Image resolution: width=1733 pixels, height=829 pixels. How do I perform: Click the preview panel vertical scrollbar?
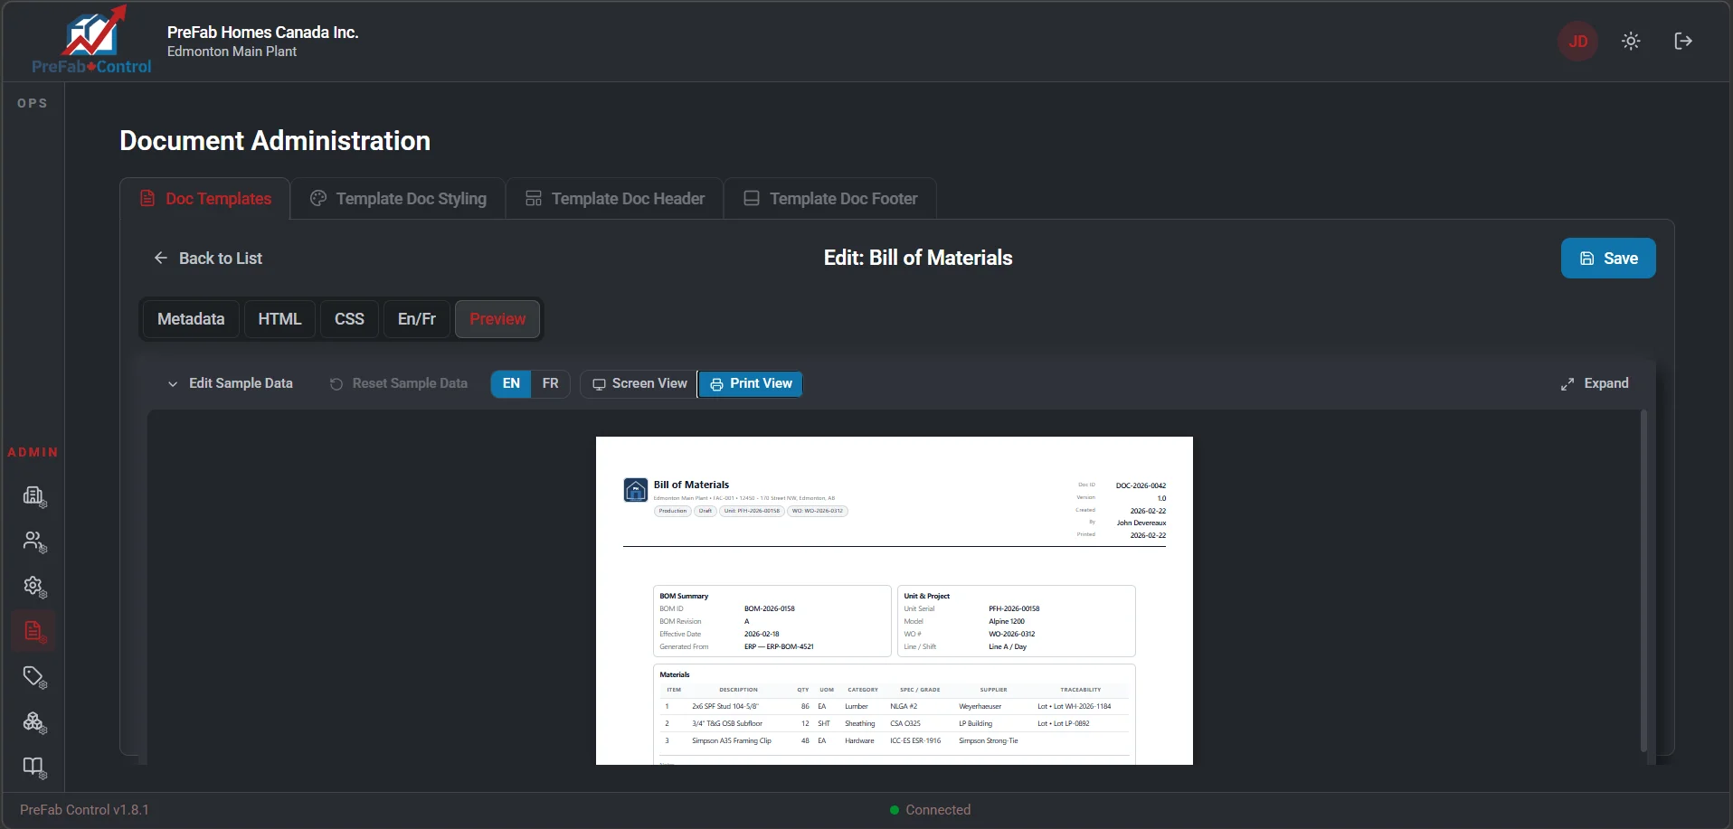click(x=1643, y=580)
